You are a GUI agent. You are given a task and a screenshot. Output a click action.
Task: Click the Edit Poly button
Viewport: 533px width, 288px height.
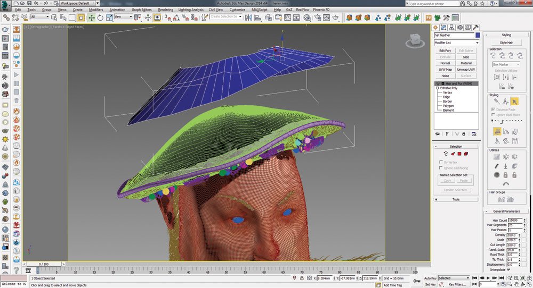(445, 50)
